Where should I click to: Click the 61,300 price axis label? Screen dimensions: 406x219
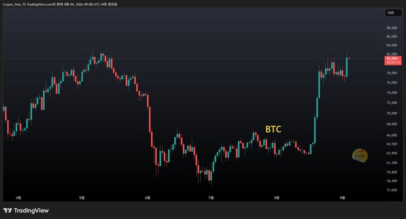click(392, 163)
